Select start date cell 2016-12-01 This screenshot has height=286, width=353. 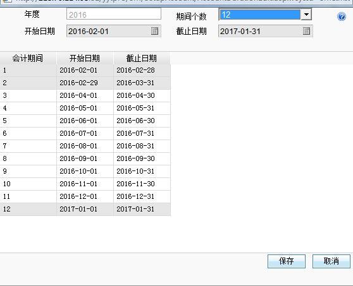(x=85, y=196)
